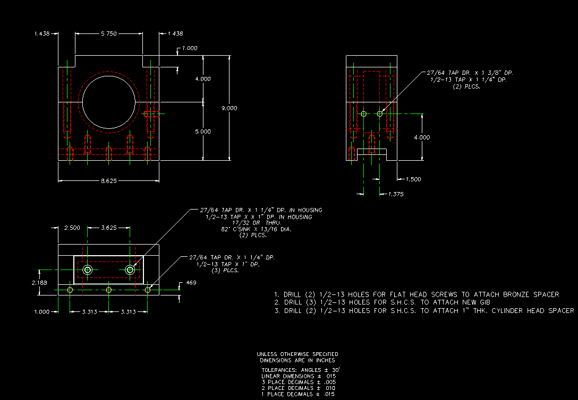The height and width of the screenshot is (400, 578).
Task: Click the "82° C'SINK X 13/16 DIA." note
Action: (x=256, y=229)
